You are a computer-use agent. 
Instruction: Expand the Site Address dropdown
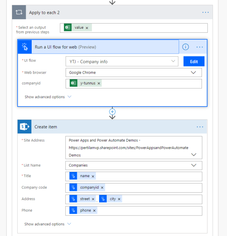tap(193, 154)
